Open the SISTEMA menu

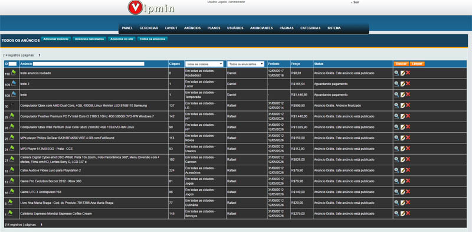pos(334,28)
